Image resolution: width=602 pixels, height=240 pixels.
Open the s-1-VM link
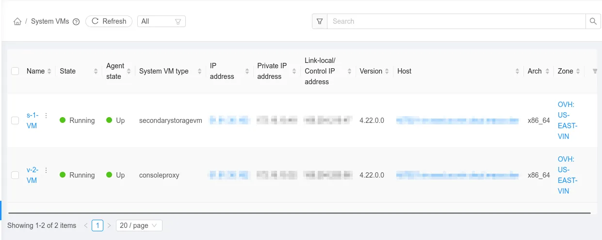(x=32, y=120)
